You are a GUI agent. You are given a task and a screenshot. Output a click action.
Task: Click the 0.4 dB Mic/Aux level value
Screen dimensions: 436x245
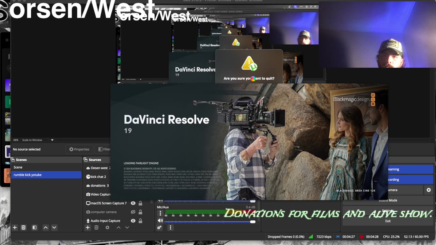[250, 207]
